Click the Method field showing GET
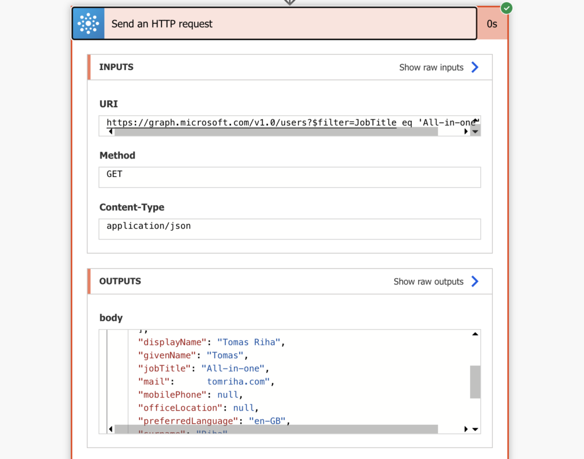Screen dimensions: 584x459 290,177
